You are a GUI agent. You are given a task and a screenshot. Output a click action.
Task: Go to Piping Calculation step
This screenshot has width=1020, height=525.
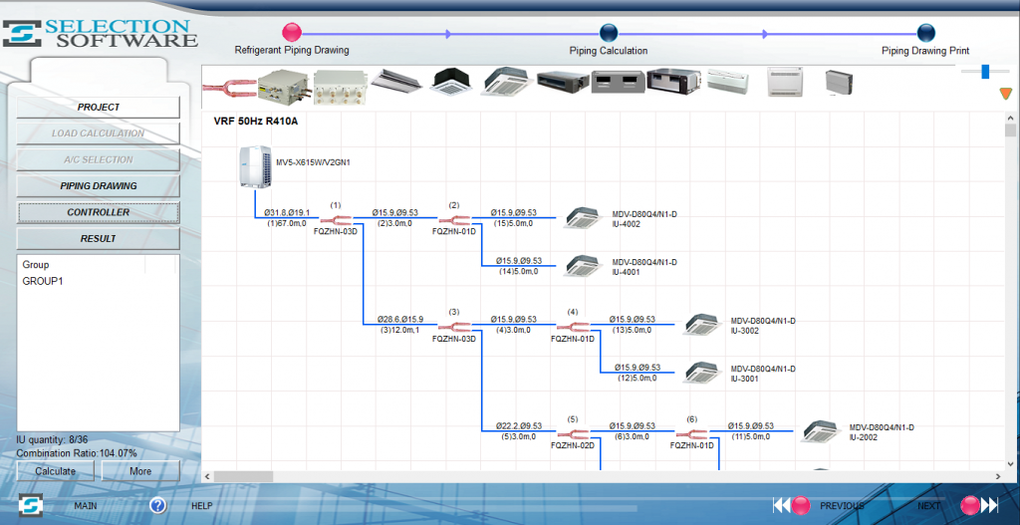coord(609,33)
